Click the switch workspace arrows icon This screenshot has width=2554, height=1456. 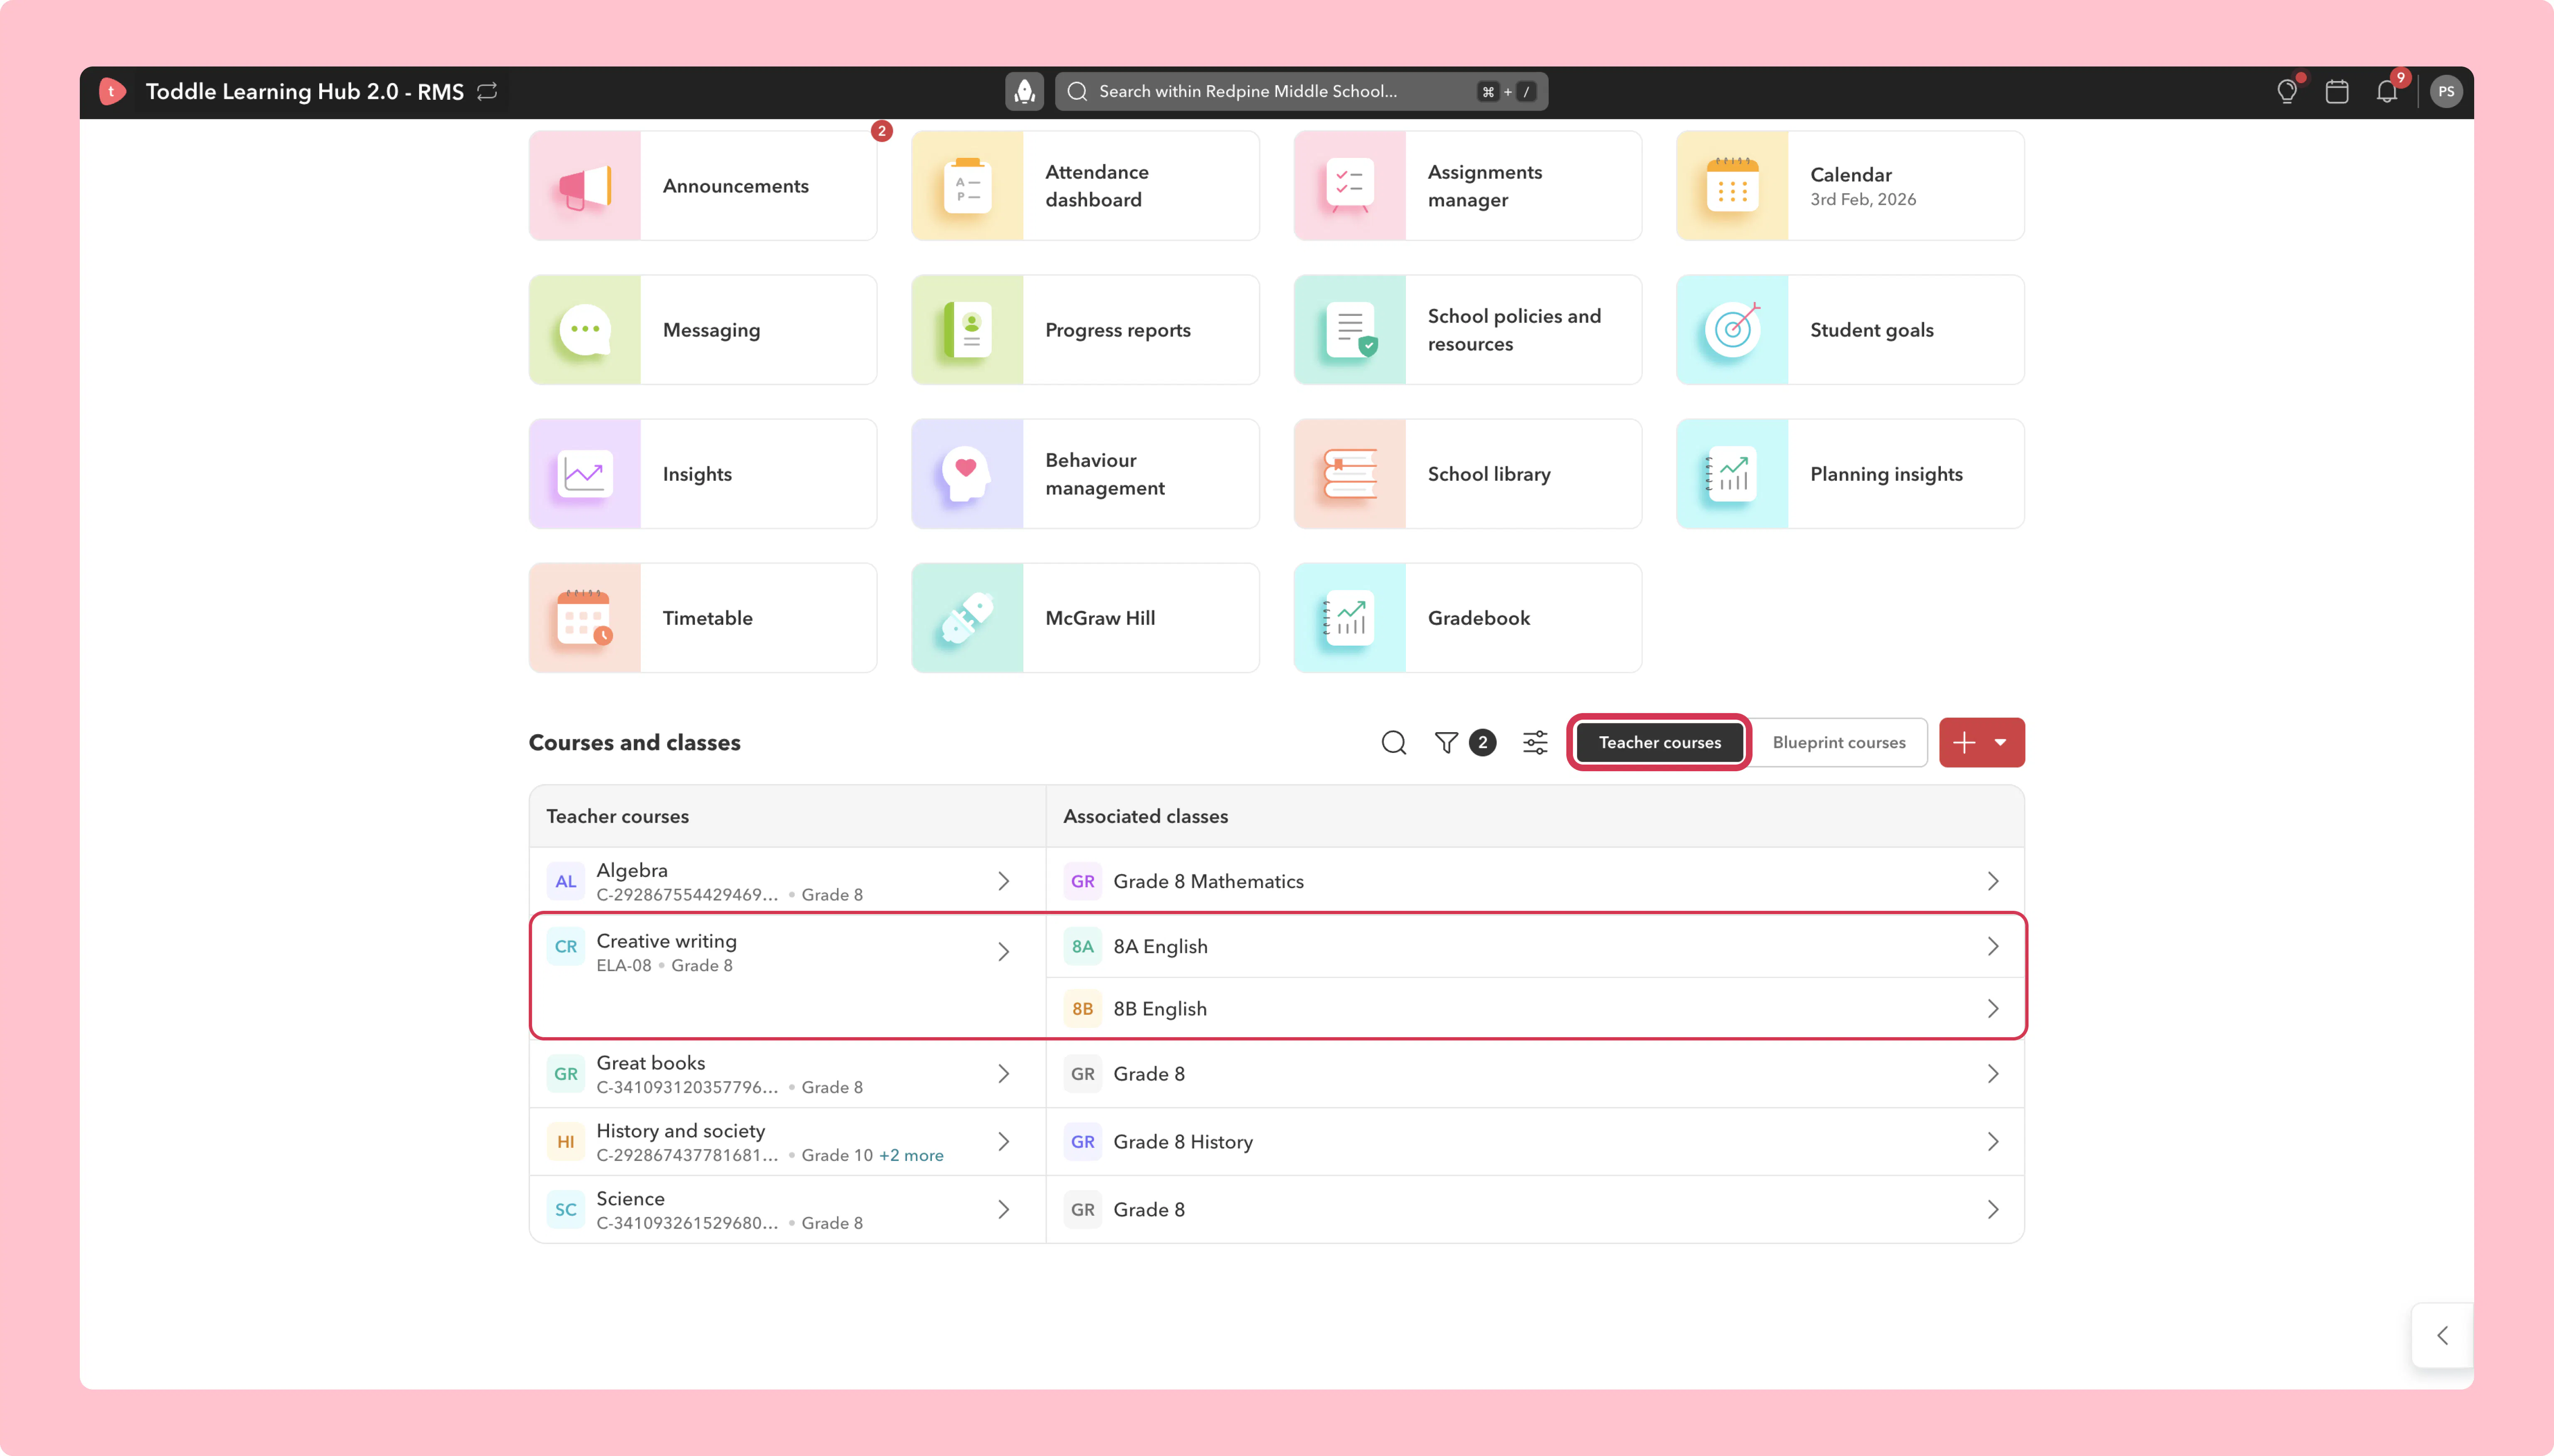(487, 92)
